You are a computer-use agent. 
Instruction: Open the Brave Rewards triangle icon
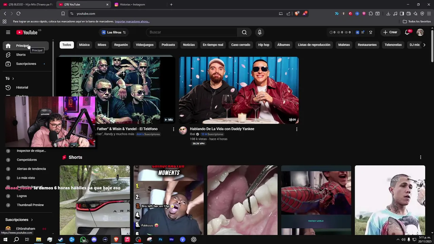click(x=304, y=14)
